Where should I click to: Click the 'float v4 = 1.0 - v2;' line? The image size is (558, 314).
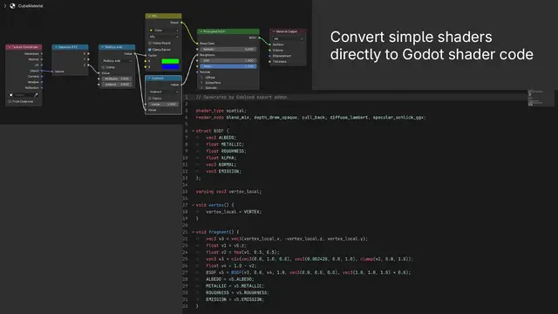coord(231,265)
